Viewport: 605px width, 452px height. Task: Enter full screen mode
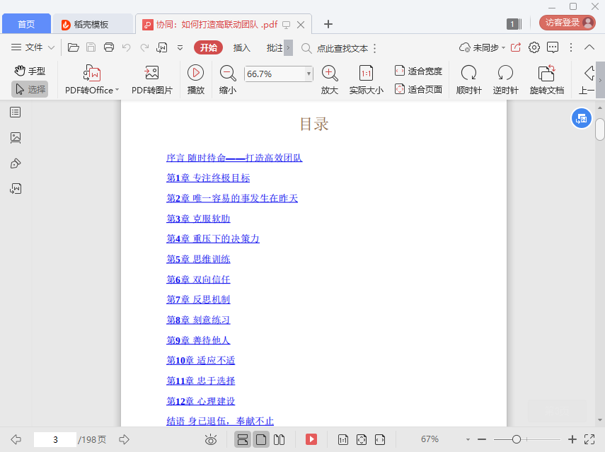pyautogui.click(x=589, y=439)
